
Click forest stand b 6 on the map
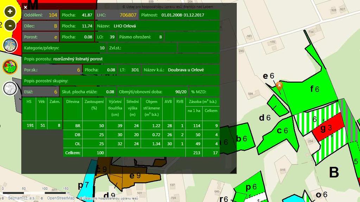(x=241, y=139)
